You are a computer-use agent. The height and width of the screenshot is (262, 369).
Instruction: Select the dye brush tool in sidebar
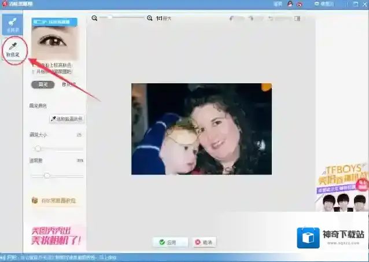point(12,24)
